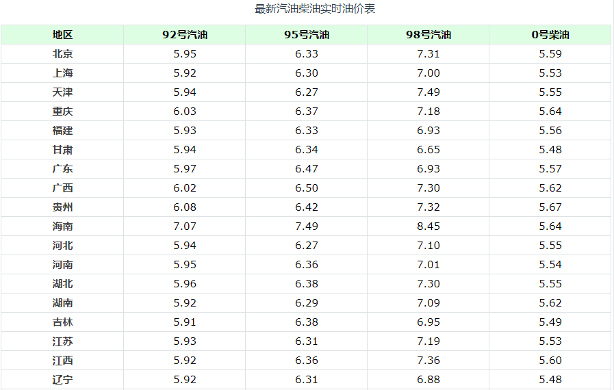
Task: Click the 98号汽油 column header
Action: 428,35
